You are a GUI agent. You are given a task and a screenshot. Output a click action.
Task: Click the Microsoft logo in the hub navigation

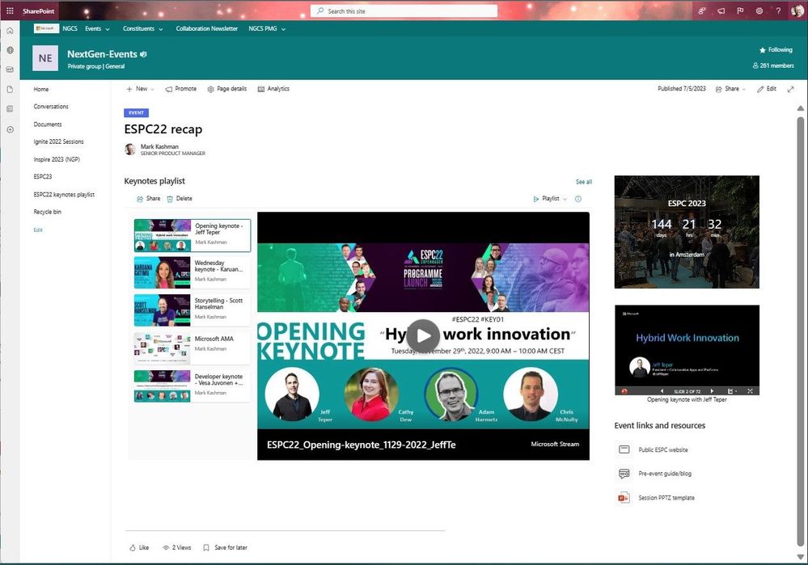[46, 28]
